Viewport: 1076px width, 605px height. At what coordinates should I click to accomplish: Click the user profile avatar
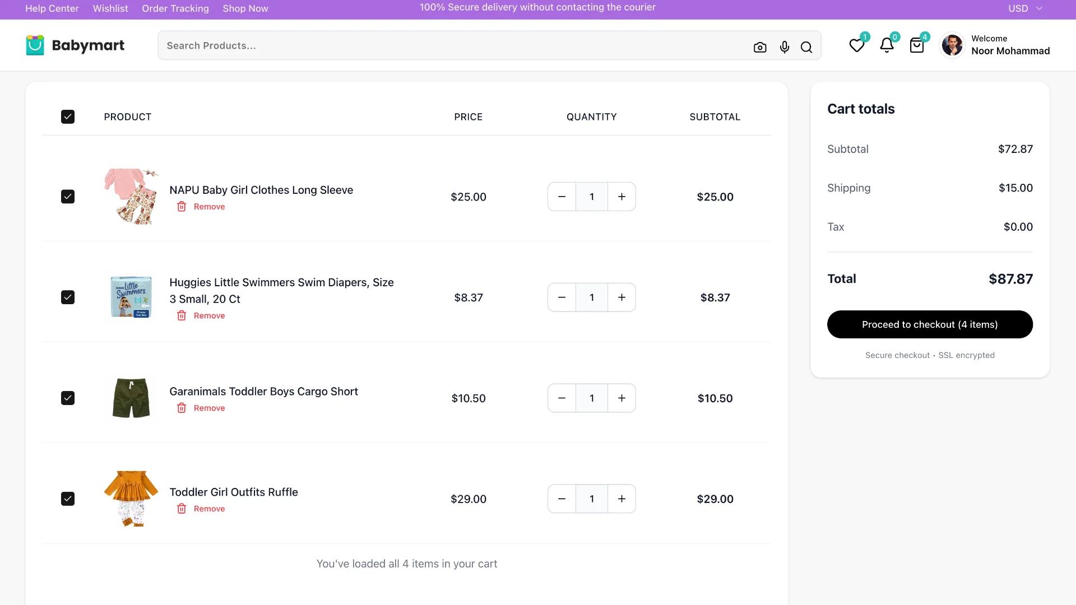[952, 45]
